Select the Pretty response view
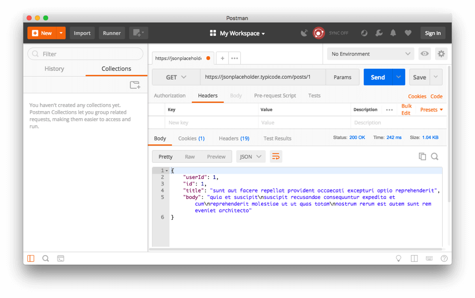This screenshot has height=298, width=475. coord(166,157)
